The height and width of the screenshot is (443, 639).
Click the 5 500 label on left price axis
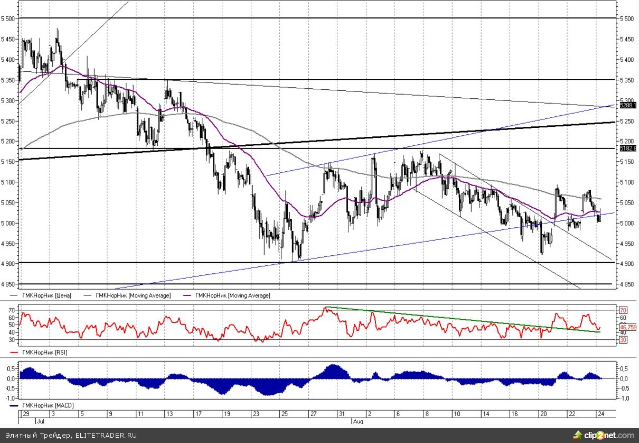click(8, 19)
